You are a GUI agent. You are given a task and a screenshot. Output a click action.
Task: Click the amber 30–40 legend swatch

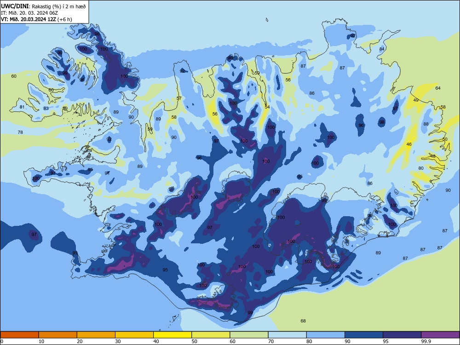tap(134, 335)
